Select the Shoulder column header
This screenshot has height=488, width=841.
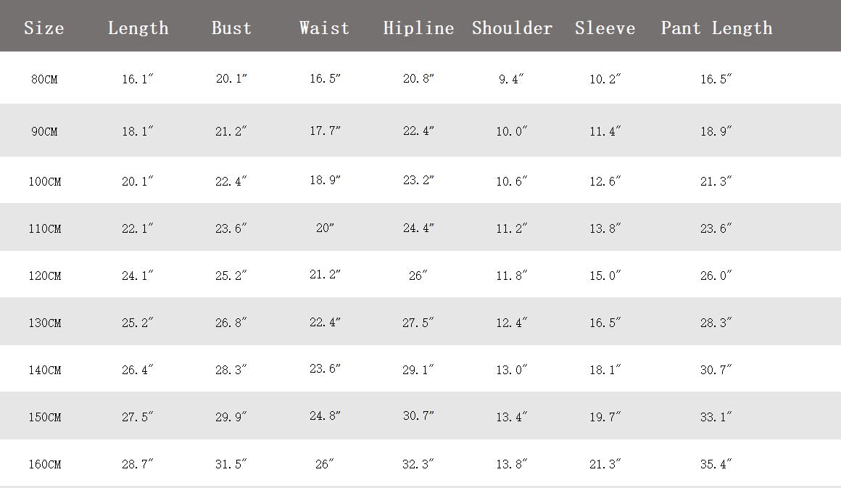point(512,28)
